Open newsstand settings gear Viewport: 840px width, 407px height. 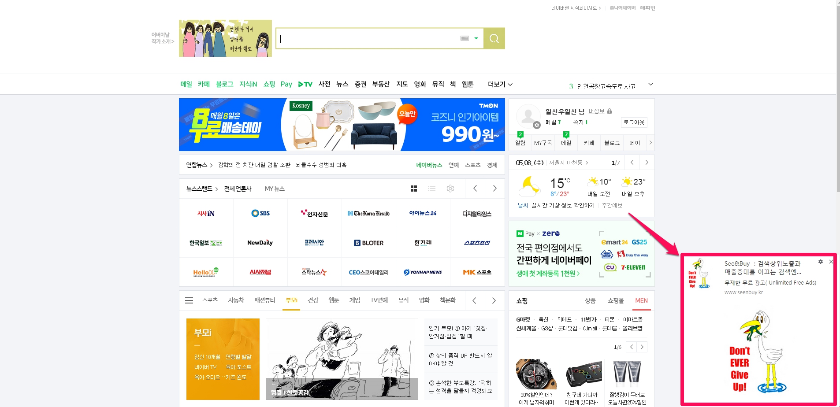(x=450, y=189)
